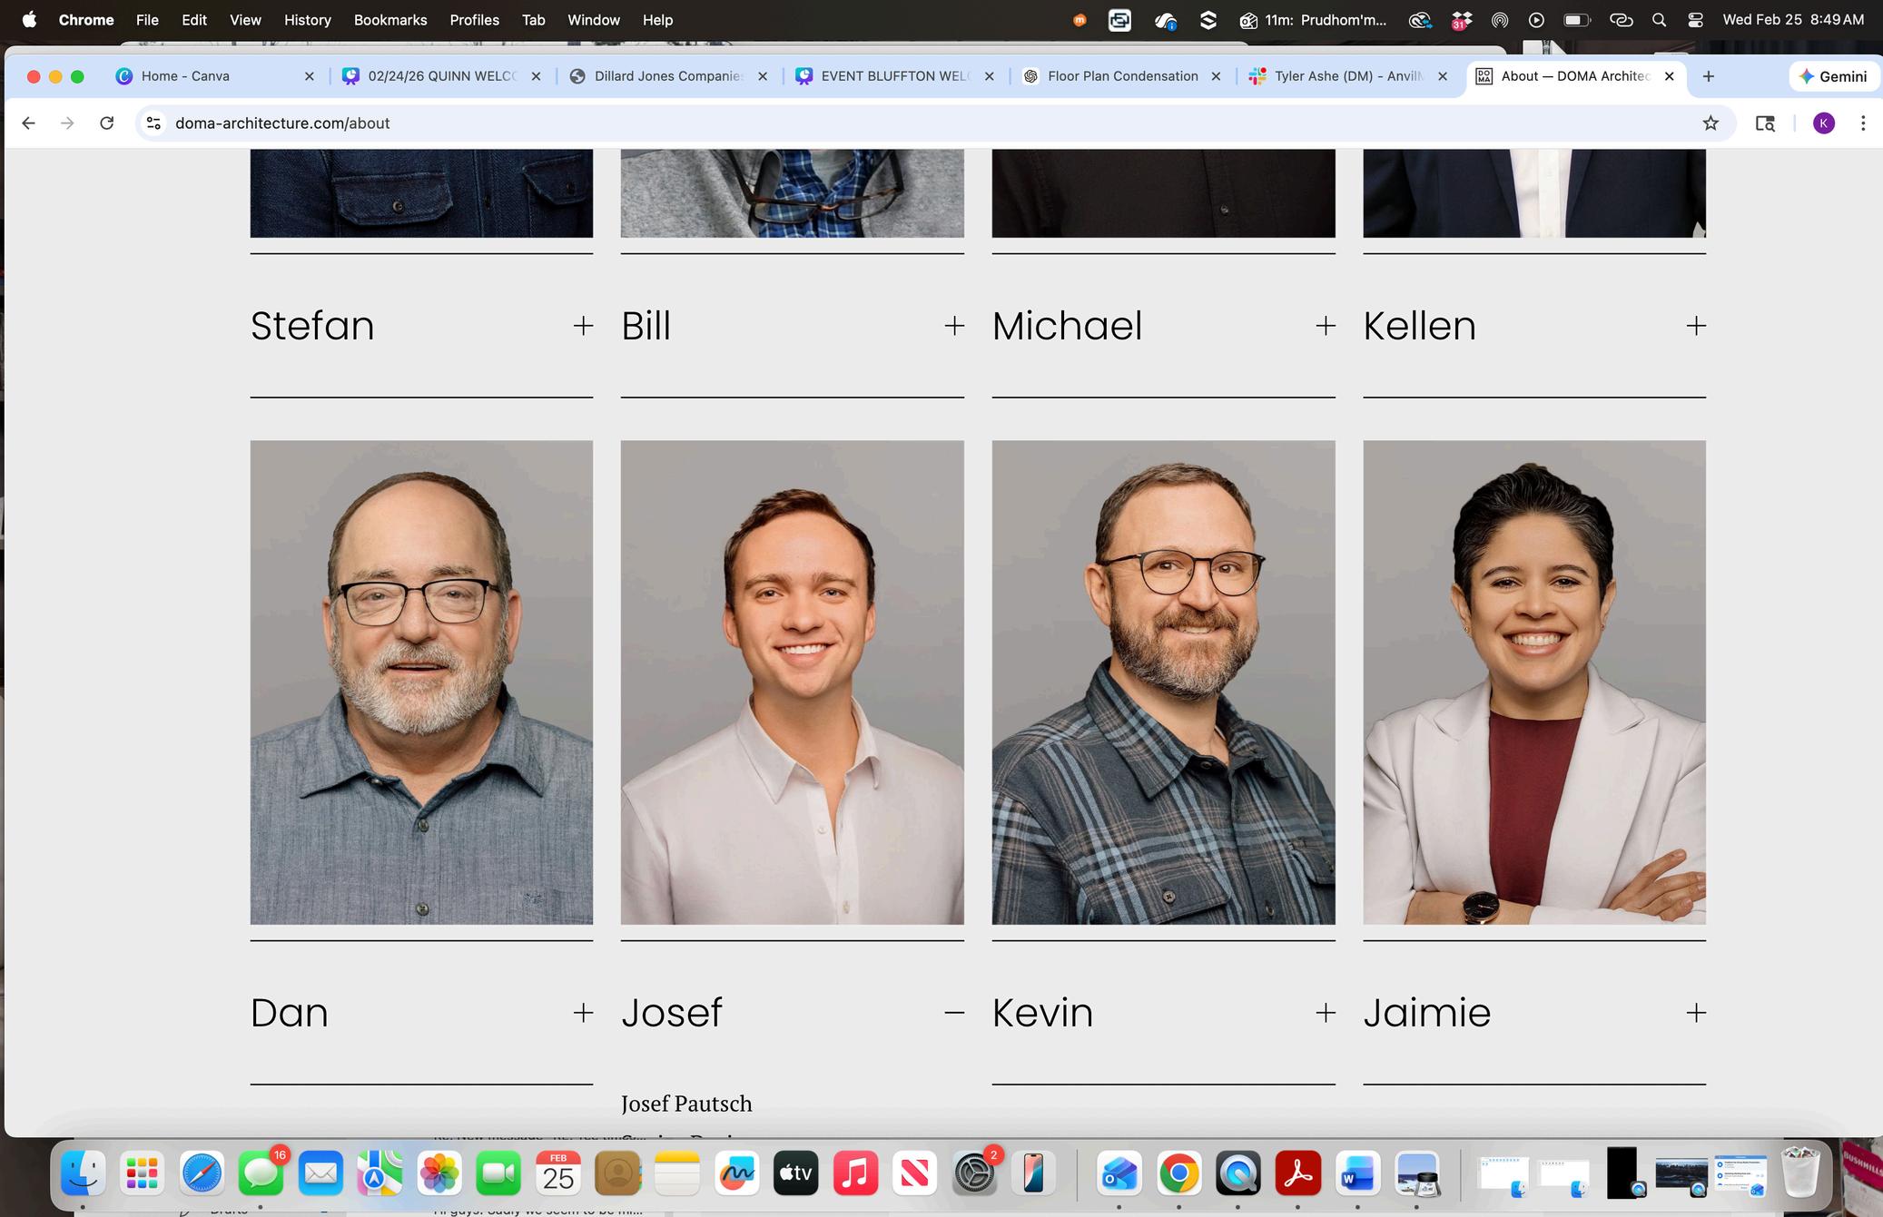Switch to the Floor Plan Condensation tab
The image size is (1883, 1217).
coord(1121,76)
